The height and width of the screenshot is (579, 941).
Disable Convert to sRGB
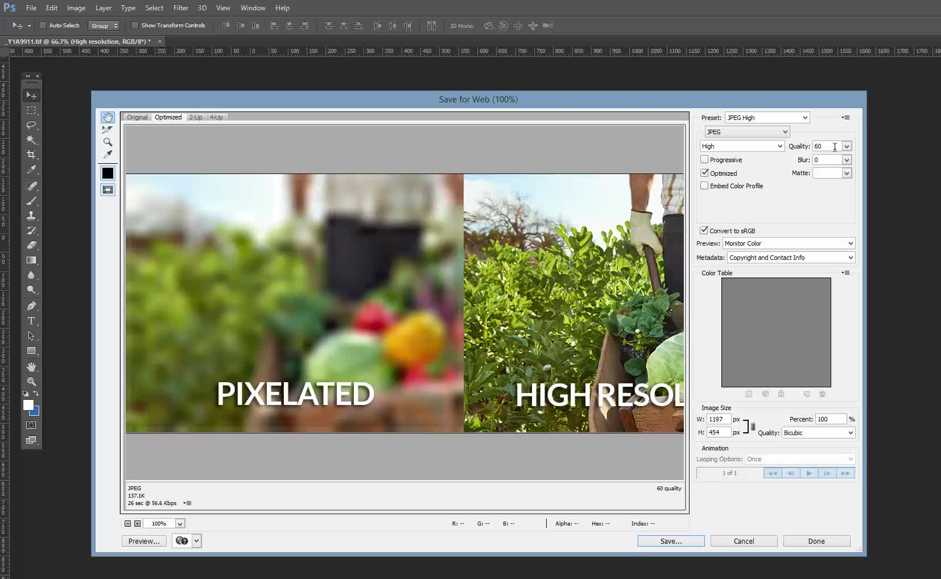[704, 230]
